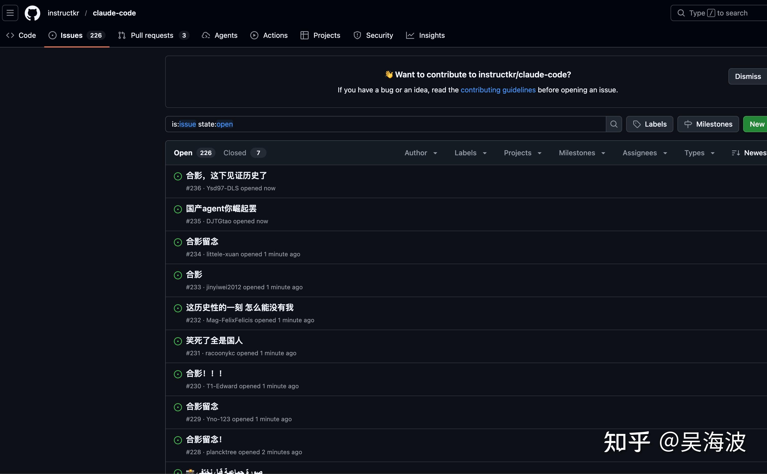
Task: Open the Newest sort dropdown
Action: click(749, 153)
